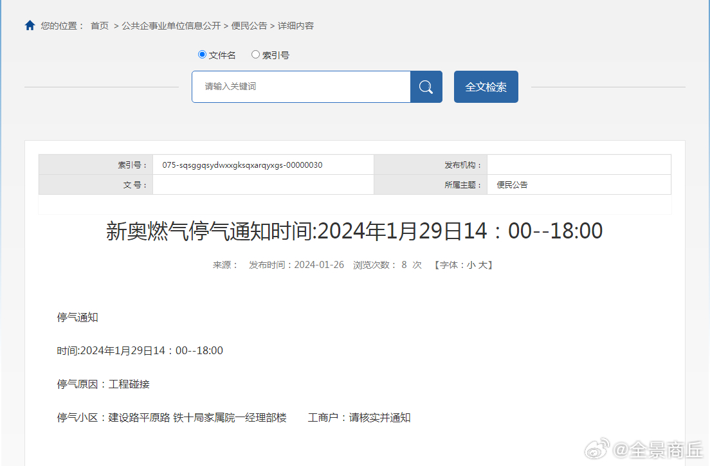The height and width of the screenshot is (466, 710).
Task: Click 详细内容 in the breadcrumb
Action: coord(296,26)
